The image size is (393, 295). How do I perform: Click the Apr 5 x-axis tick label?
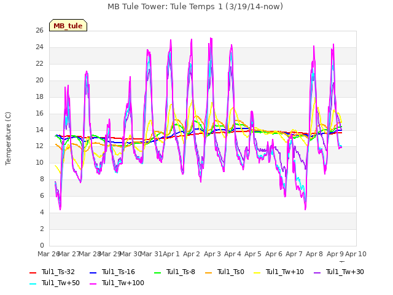(x=253, y=254)
